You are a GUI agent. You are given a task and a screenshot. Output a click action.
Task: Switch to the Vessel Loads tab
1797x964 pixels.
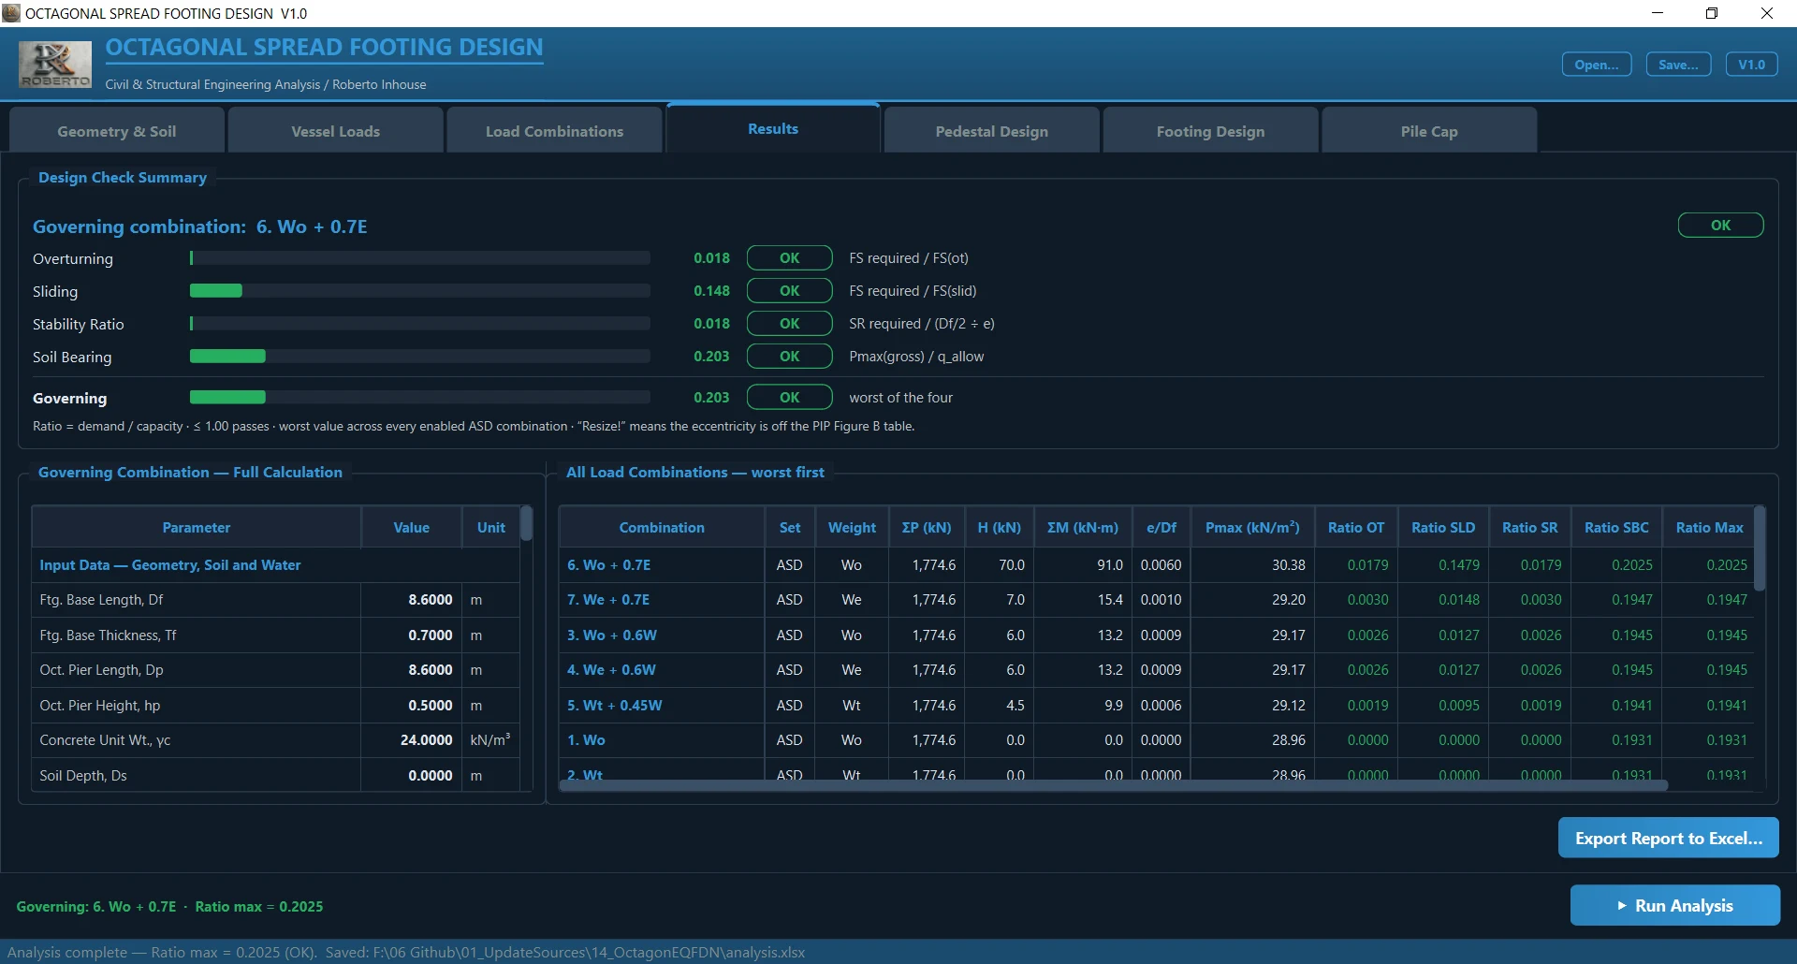[x=335, y=131]
